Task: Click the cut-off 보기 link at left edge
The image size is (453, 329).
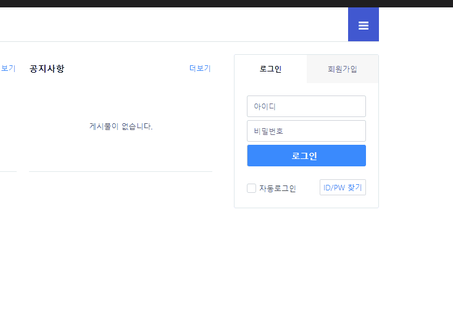Action: pos(7,68)
